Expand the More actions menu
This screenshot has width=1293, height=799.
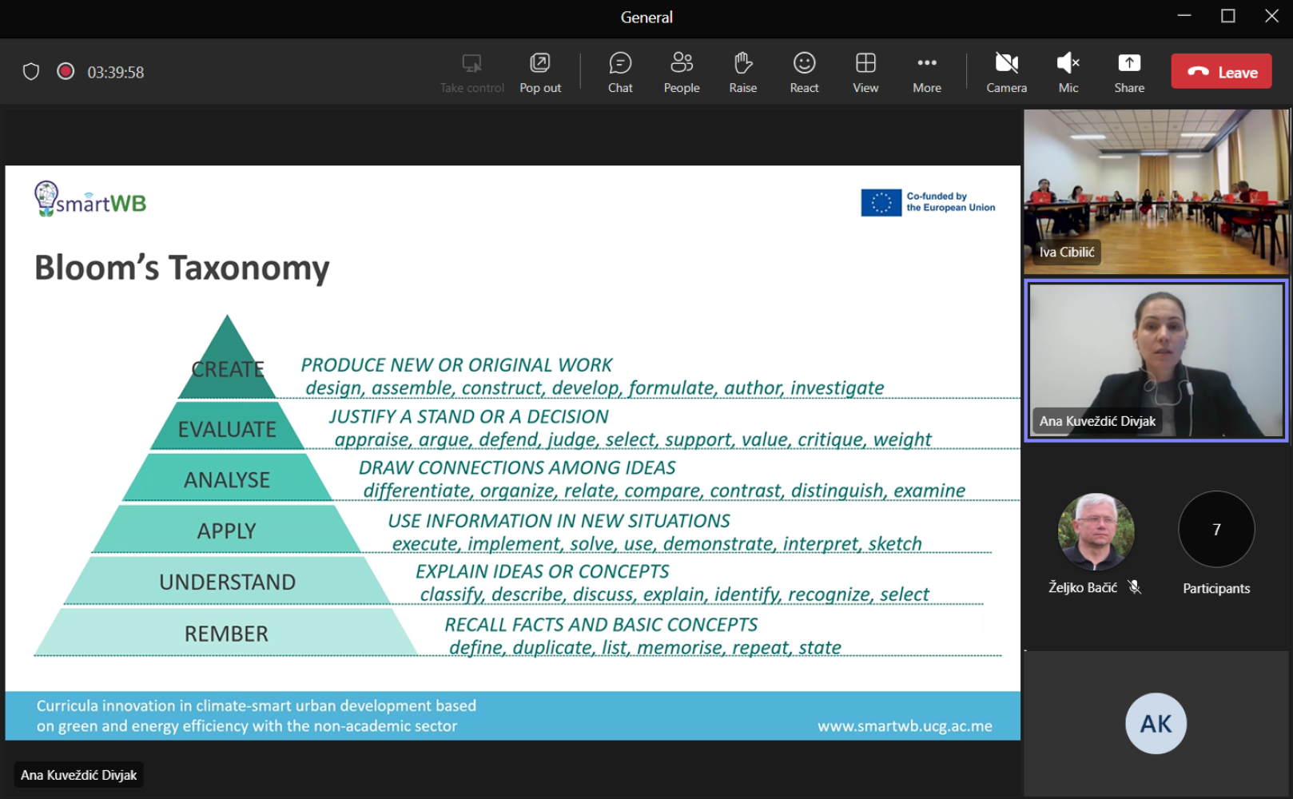click(x=926, y=72)
